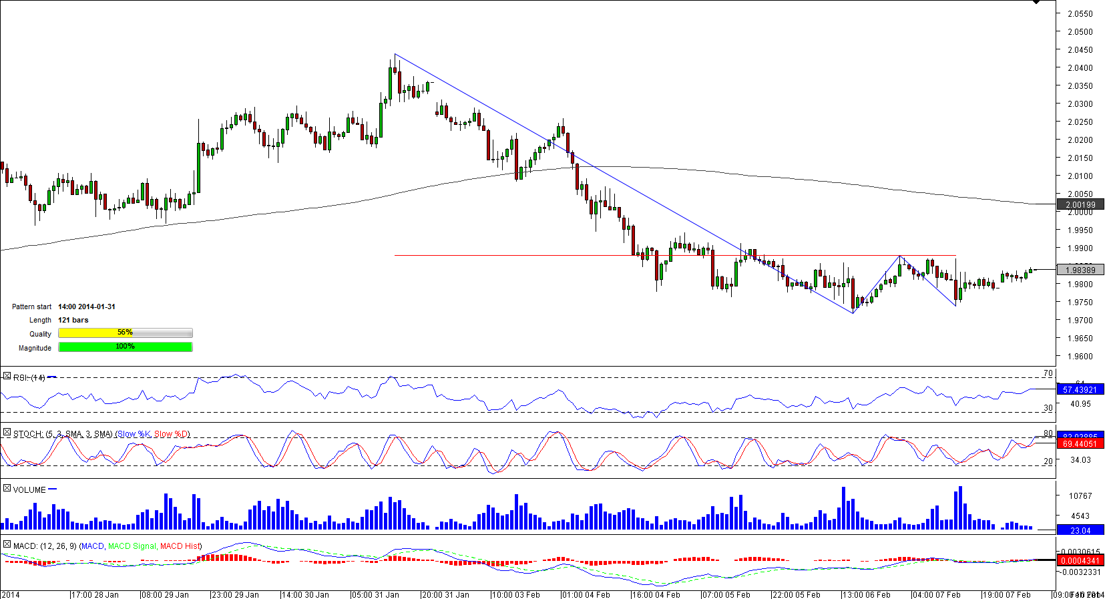The image size is (1105, 599).
Task: Close the RSI indicator panel
Action: (7, 377)
